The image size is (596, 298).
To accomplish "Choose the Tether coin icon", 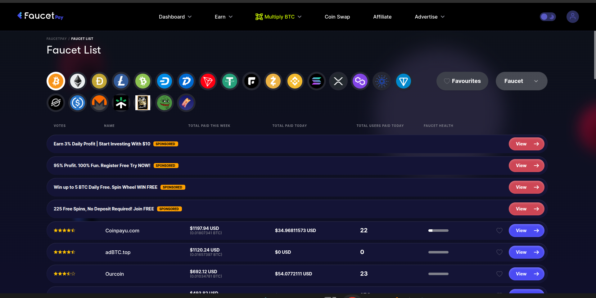I will pyautogui.click(x=229, y=81).
